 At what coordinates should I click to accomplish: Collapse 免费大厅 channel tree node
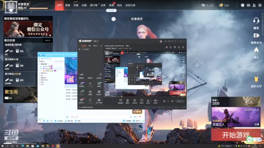click(40, 64)
